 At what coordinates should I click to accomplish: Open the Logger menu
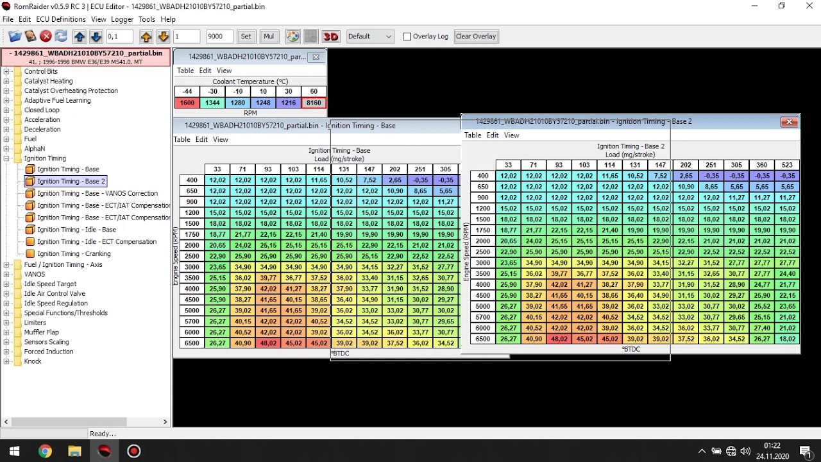click(122, 20)
